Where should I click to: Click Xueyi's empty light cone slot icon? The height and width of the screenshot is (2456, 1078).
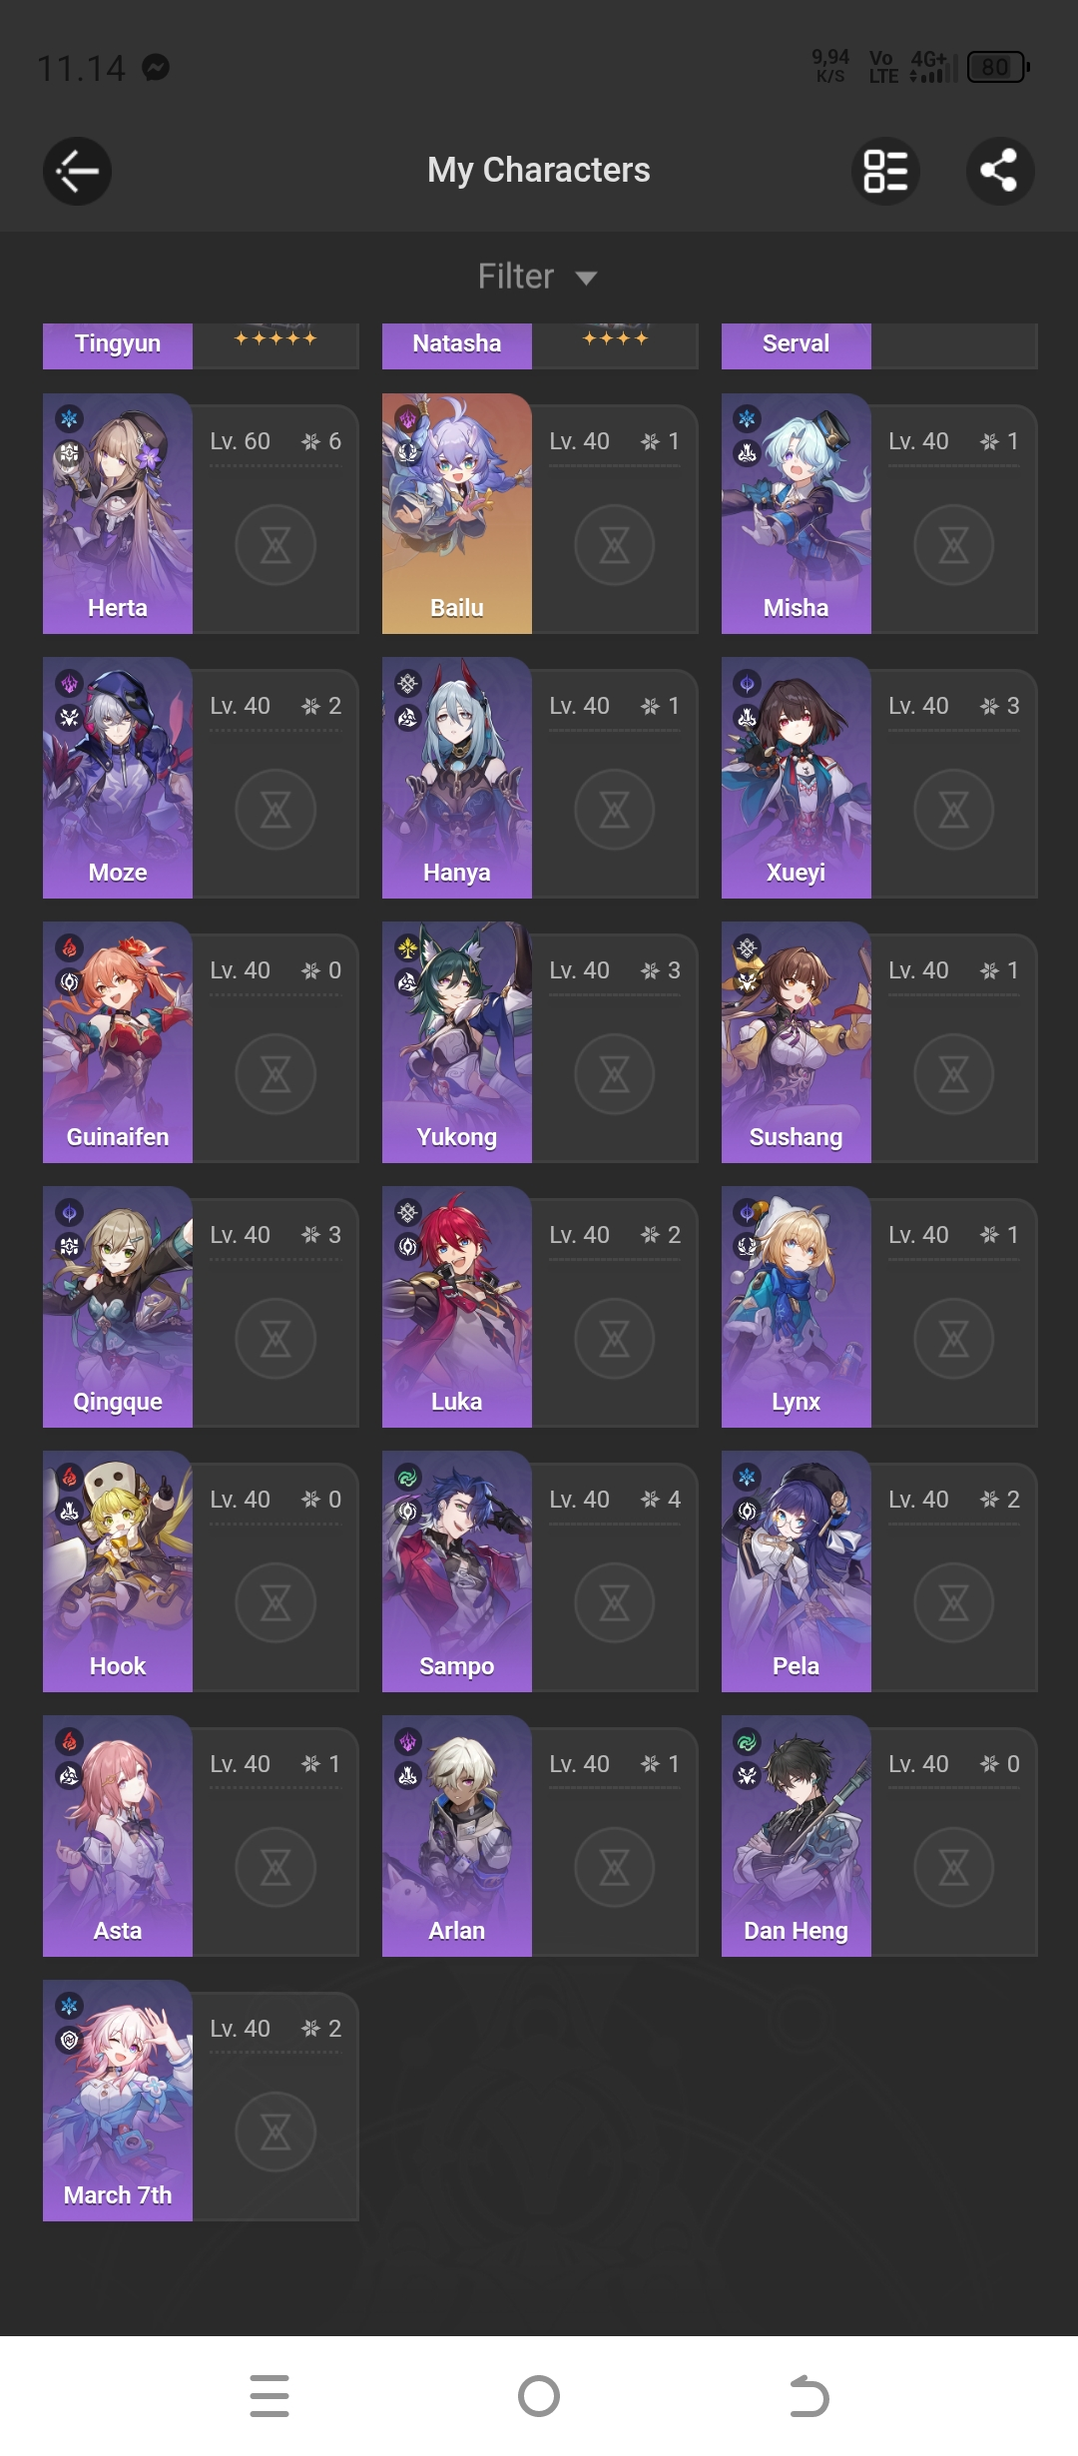954,810
